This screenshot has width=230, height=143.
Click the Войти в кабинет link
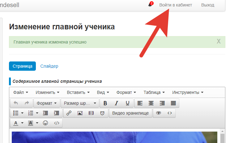coord(176,5)
